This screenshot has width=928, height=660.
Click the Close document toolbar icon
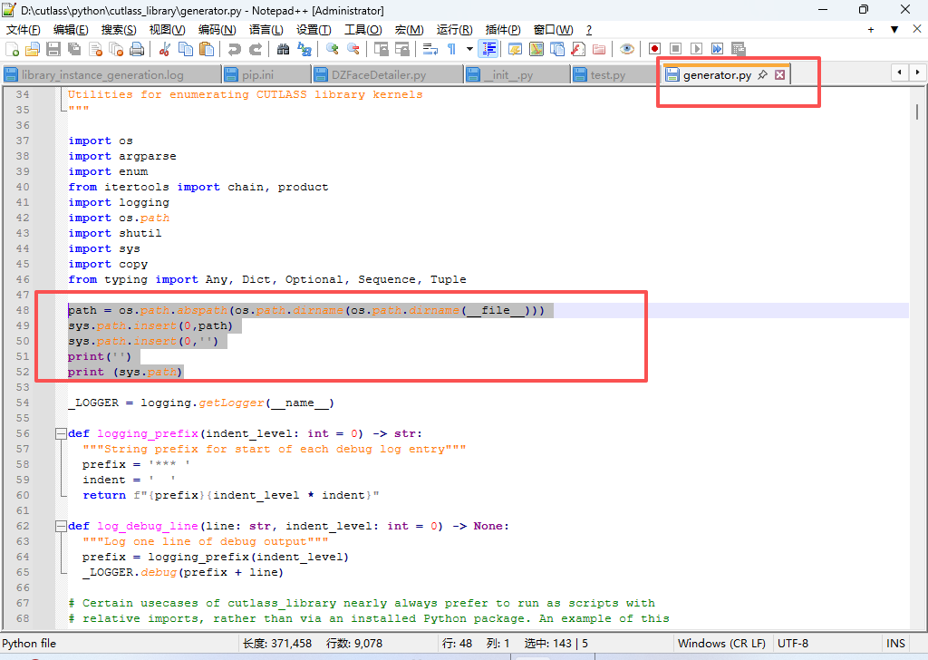tap(95, 49)
